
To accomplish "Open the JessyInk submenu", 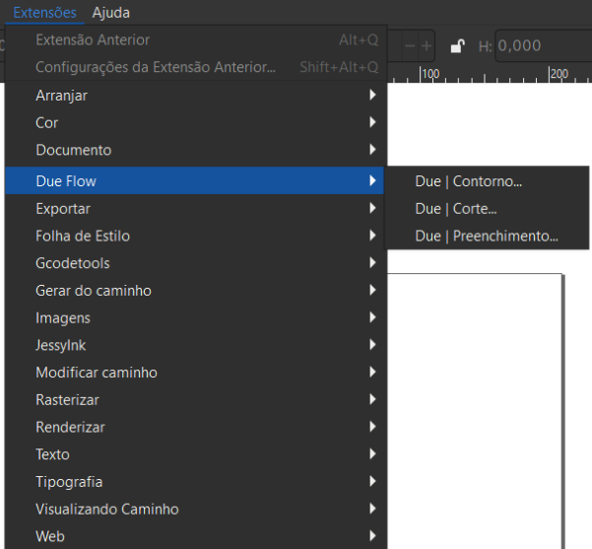I will click(x=194, y=345).
